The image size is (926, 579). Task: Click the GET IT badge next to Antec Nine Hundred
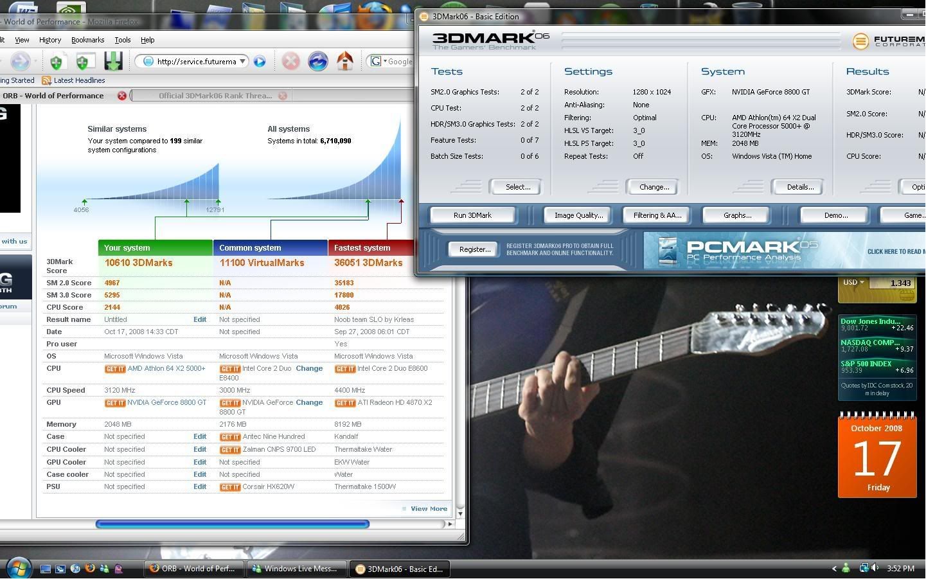click(230, 437)
